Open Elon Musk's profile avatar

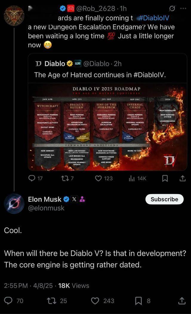14,204
